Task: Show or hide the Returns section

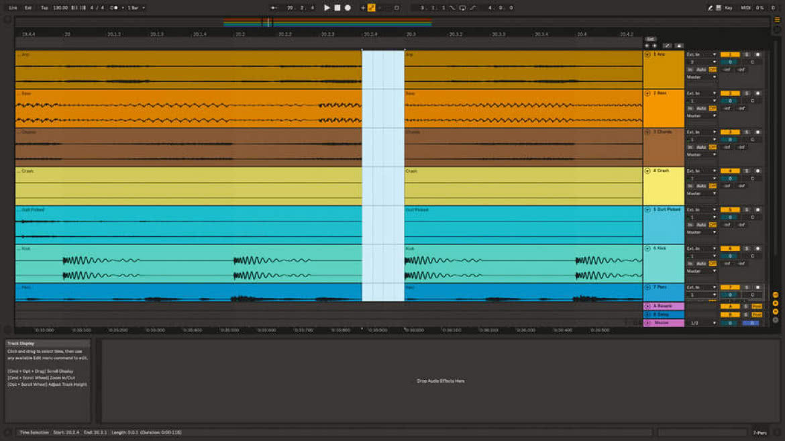Action: [x=776, y=303]
